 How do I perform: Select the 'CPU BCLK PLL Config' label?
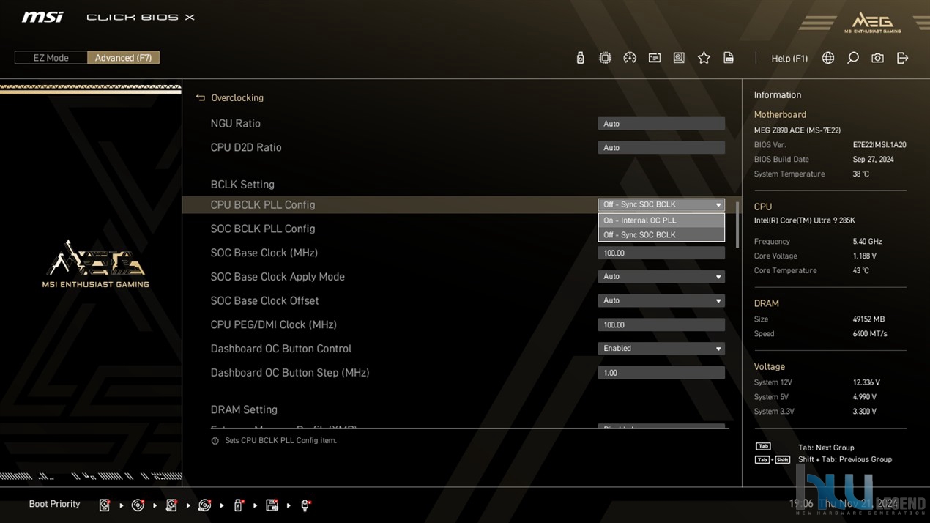pos(263,205)
